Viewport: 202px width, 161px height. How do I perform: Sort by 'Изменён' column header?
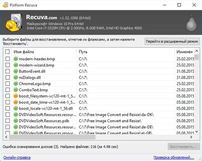click(x=185, y=52)
